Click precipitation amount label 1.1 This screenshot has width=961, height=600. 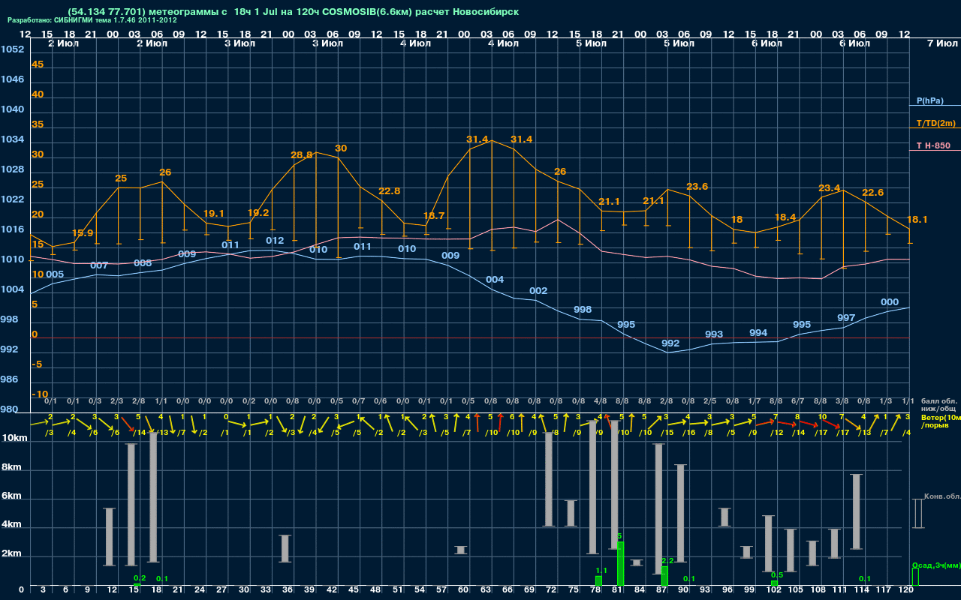(601, 571)
